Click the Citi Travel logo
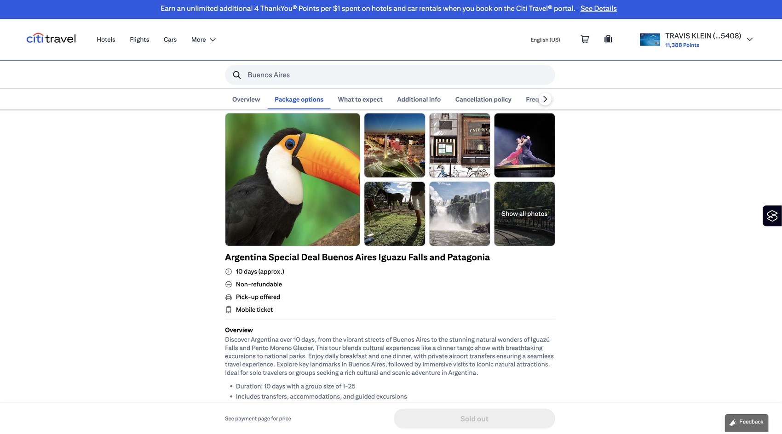Image resolution: width=782 pixels, height=434 pixels. click(x=51, y=39)
